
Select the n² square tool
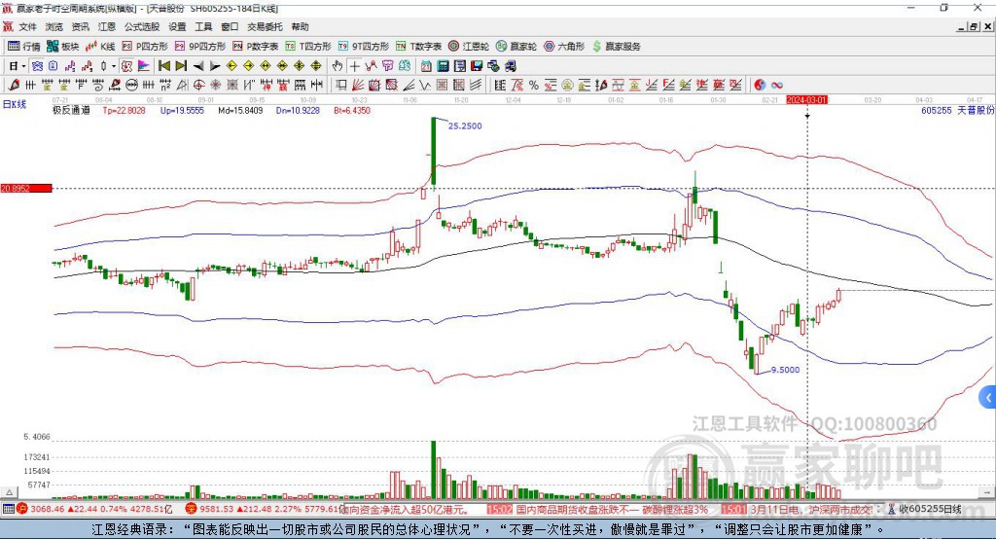point(165,86)
